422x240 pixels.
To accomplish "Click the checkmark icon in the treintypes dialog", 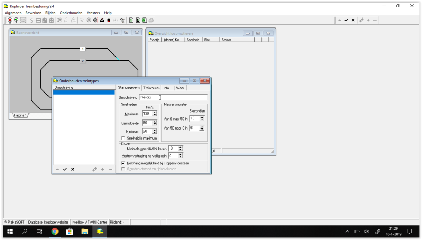I will 65,169.
